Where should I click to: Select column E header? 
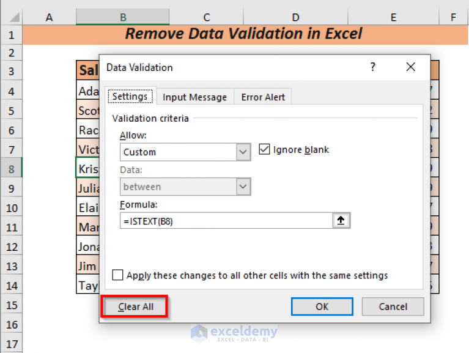click(393, 17)
